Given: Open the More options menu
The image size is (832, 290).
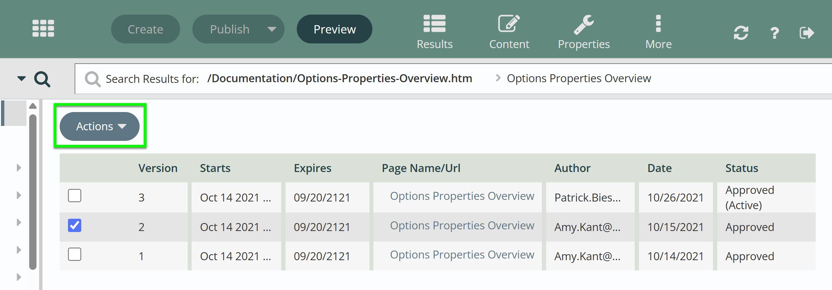Looking at the screenshot, I should click(x=658, y=32).
